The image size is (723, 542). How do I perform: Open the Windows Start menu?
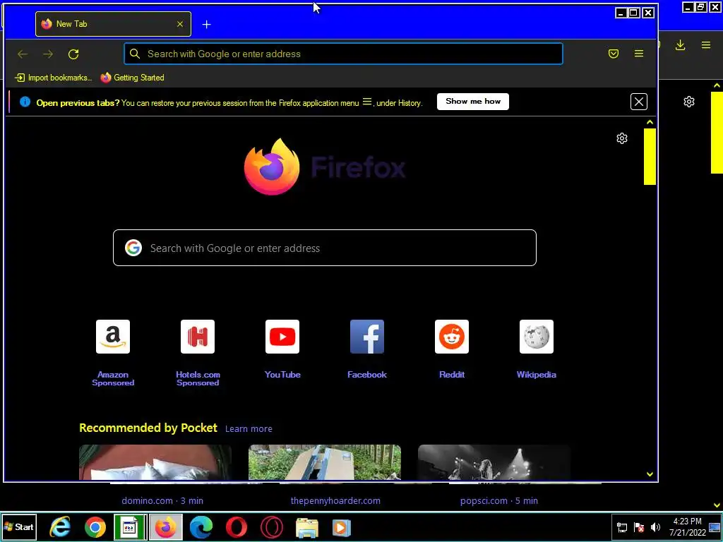pyautogui.click(x=19, y=526)
